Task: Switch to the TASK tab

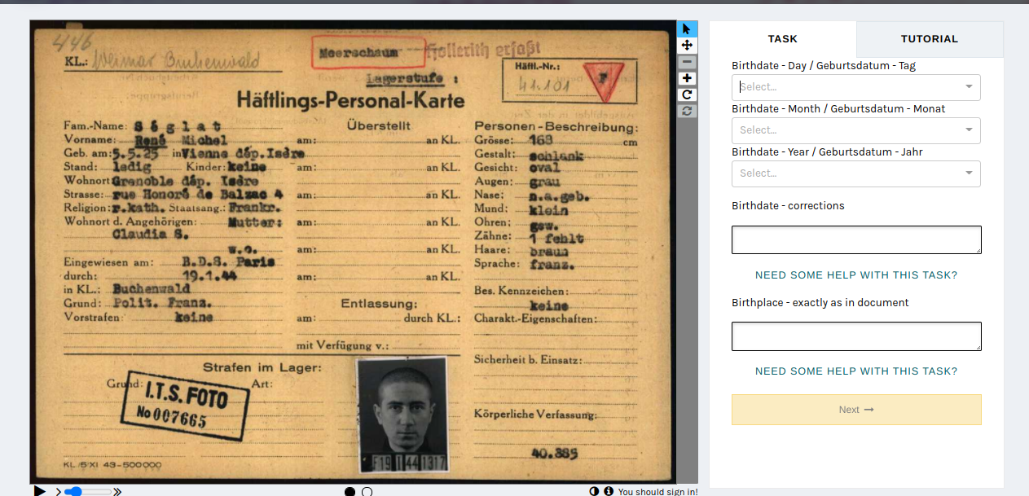Action: coord(783,39)
